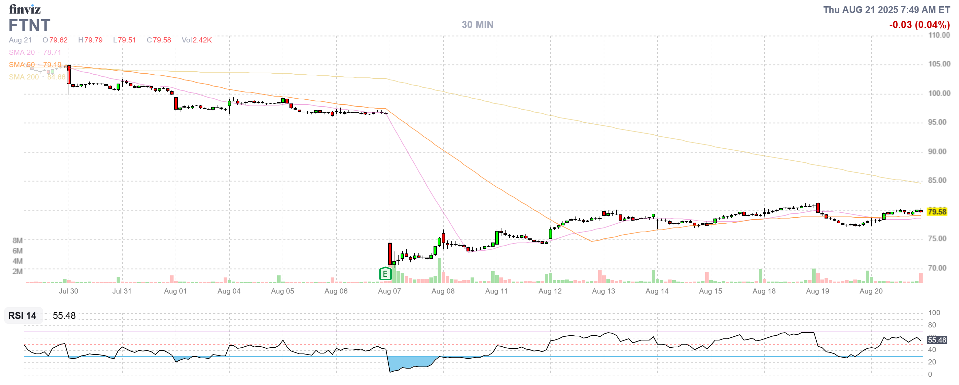
Task: Click the Aug 07 axis label
Action: coord(389,291)
